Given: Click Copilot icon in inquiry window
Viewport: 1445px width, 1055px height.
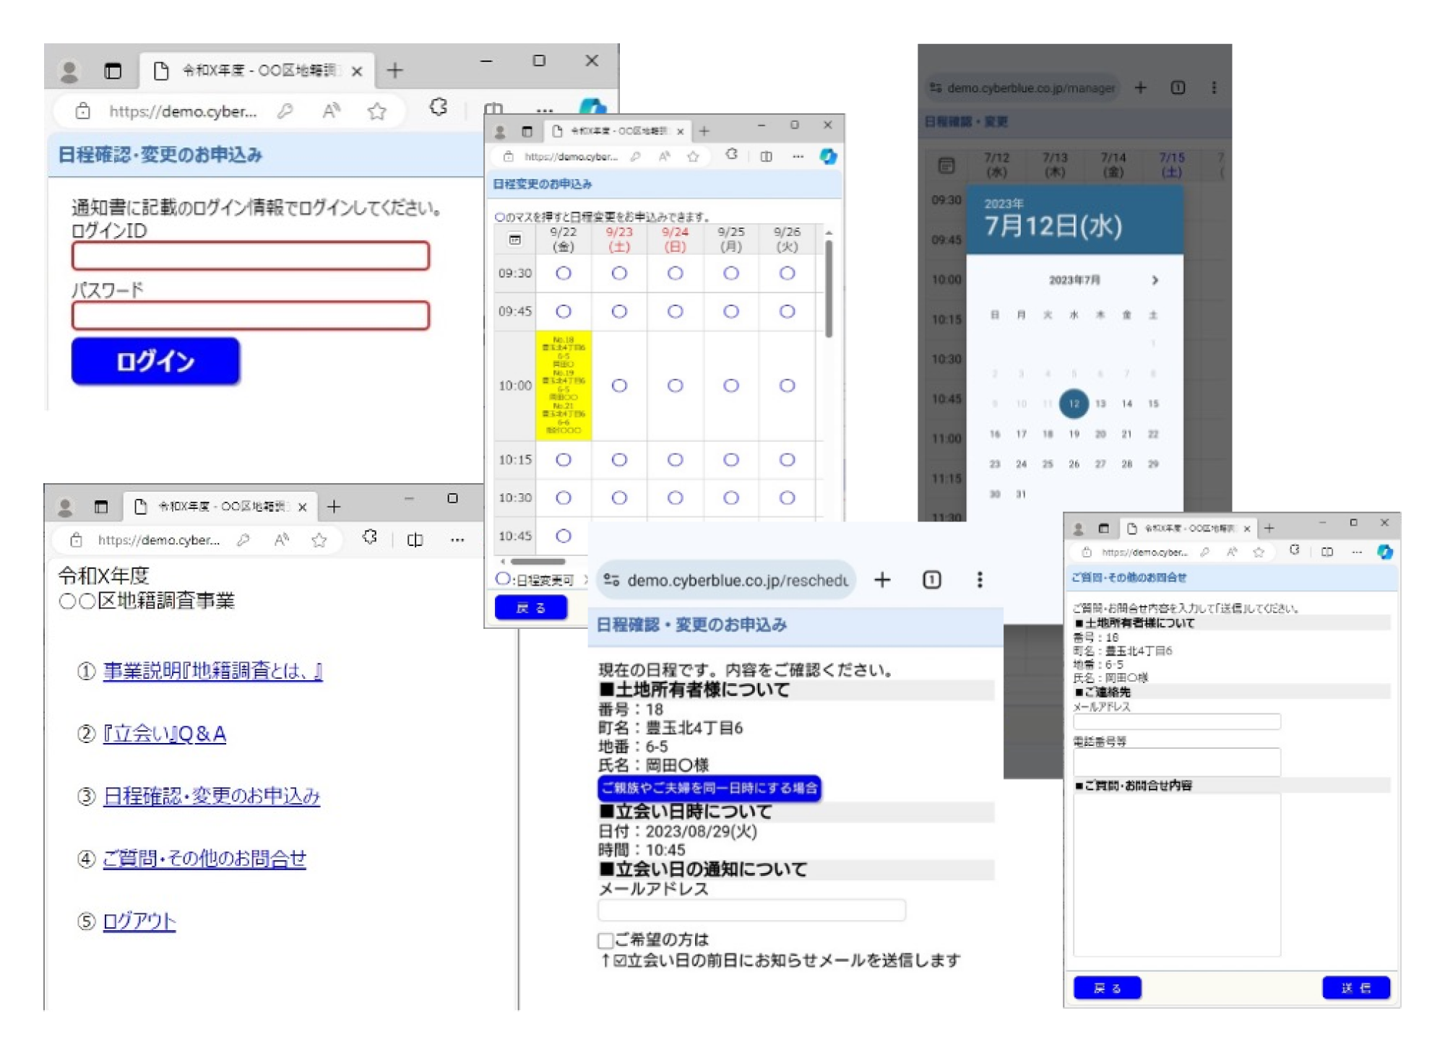Looking at the screenshot, I should (x=1384, y=552).
